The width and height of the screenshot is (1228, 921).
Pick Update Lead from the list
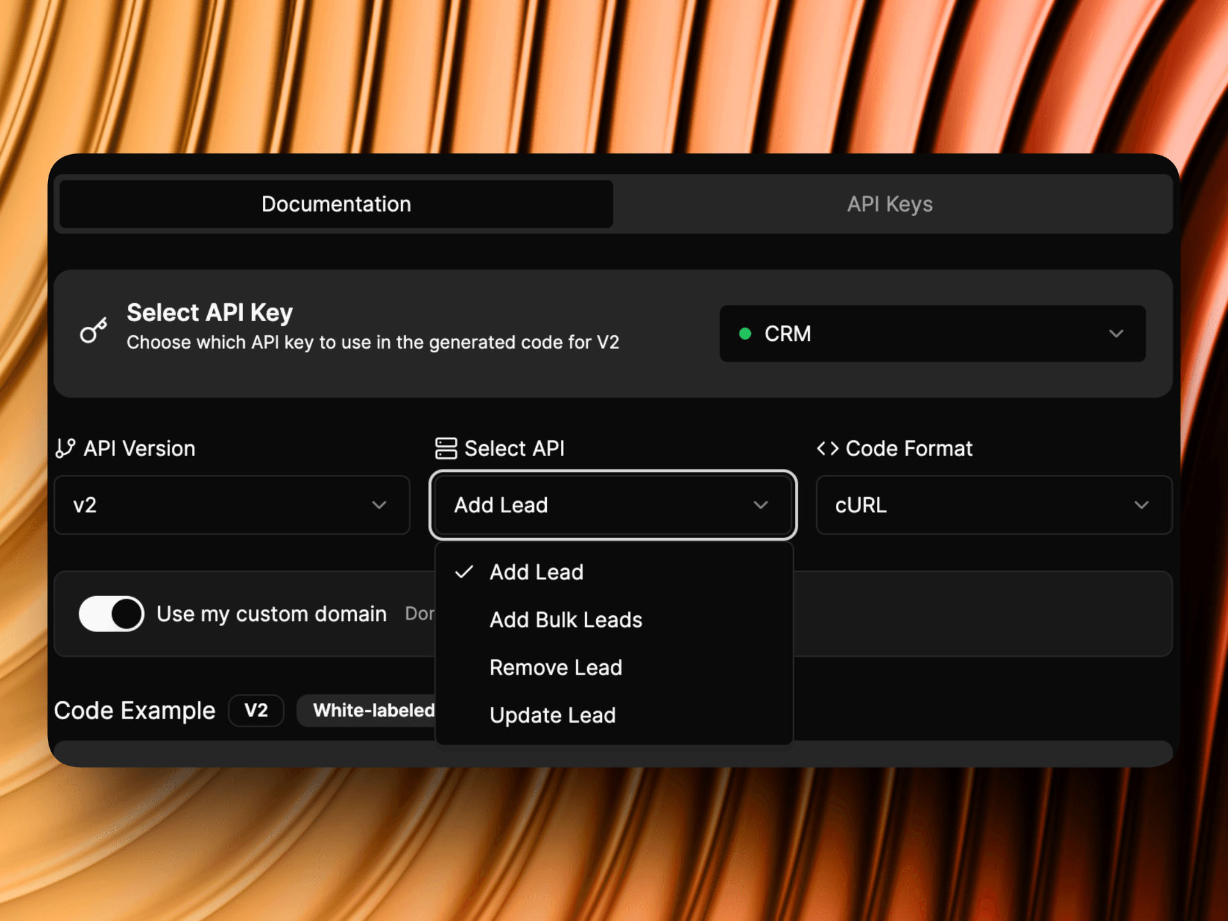[614, 715]
